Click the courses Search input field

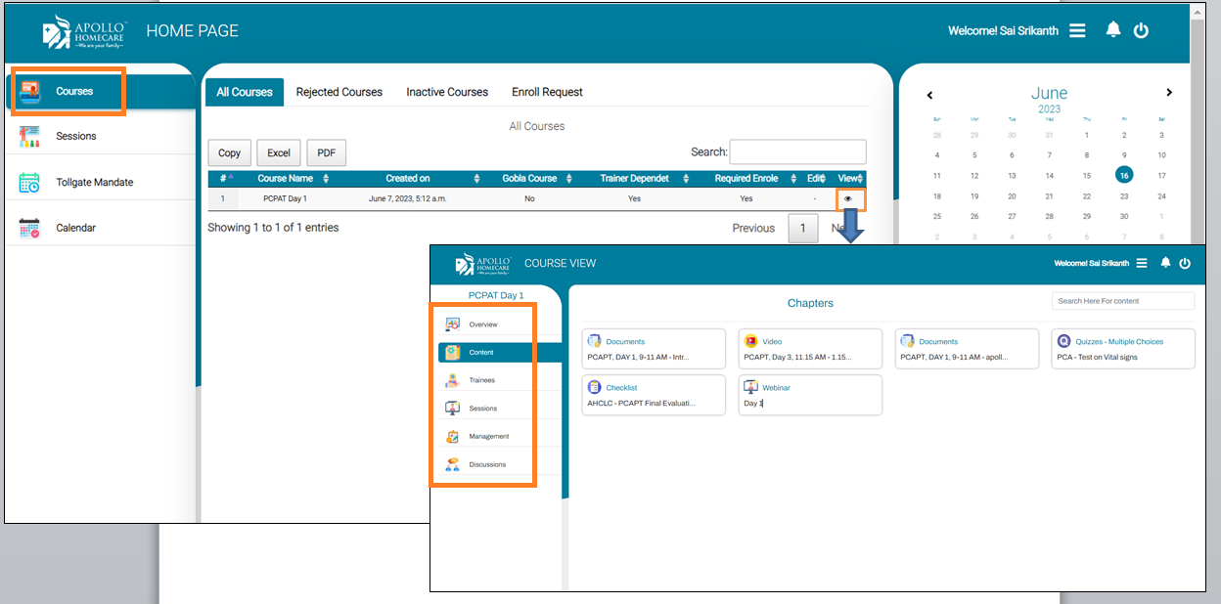click(797, 151)
